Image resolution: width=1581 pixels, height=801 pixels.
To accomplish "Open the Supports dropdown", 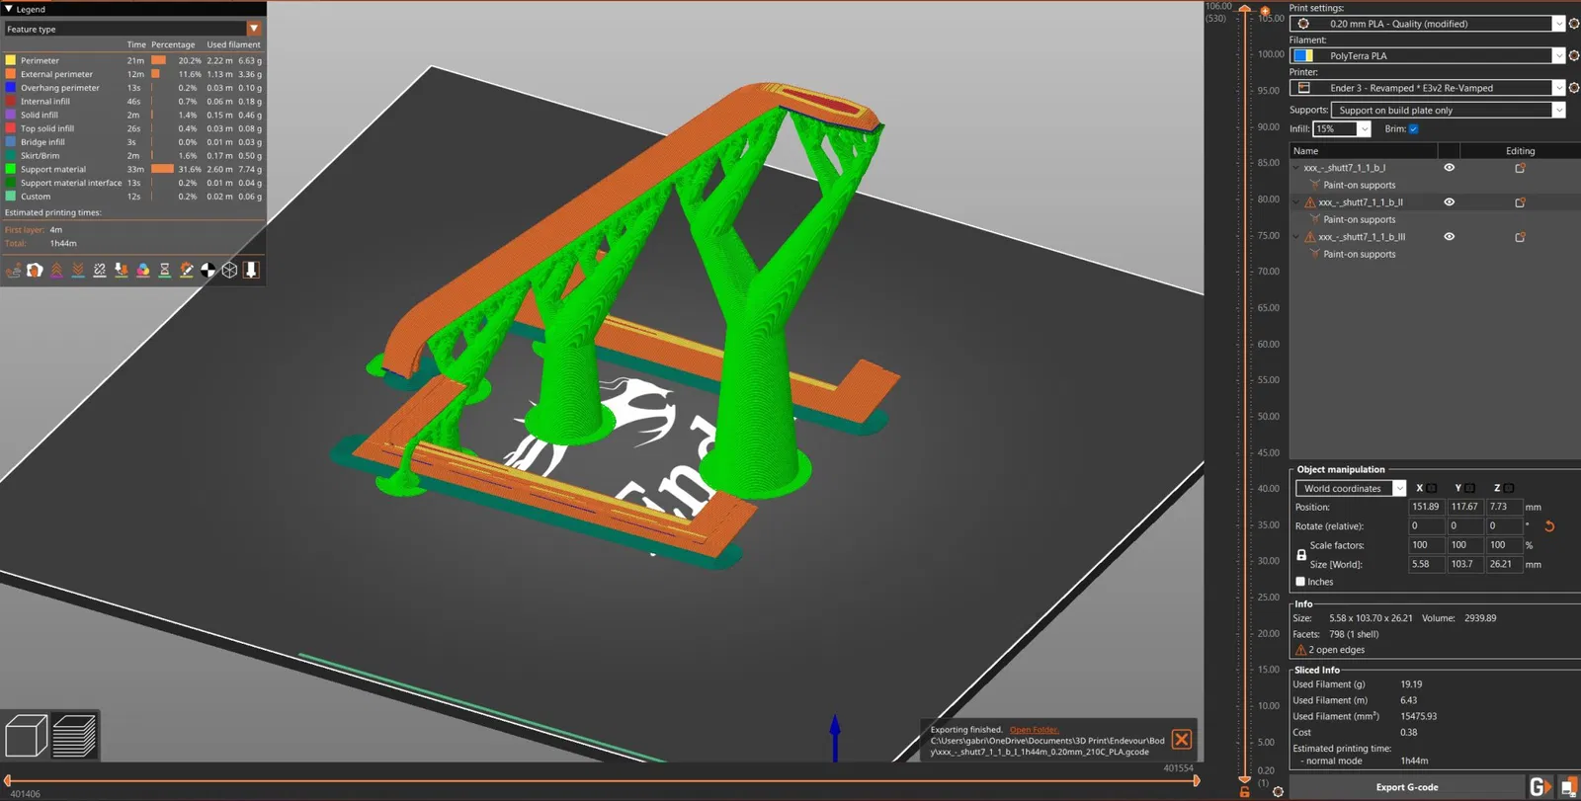I will click(x=1449, y=111).
